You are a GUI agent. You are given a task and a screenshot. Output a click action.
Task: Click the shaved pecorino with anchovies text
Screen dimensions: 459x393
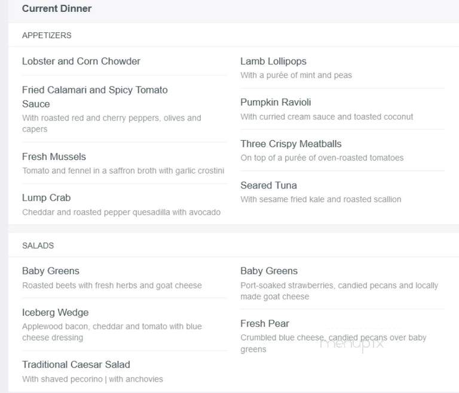[x=93, y=379]
